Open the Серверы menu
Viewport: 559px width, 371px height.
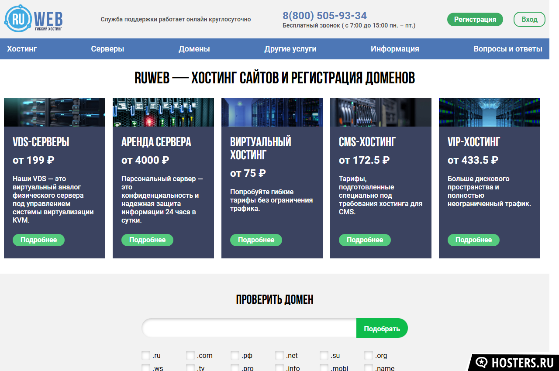[x=107, y=49]
